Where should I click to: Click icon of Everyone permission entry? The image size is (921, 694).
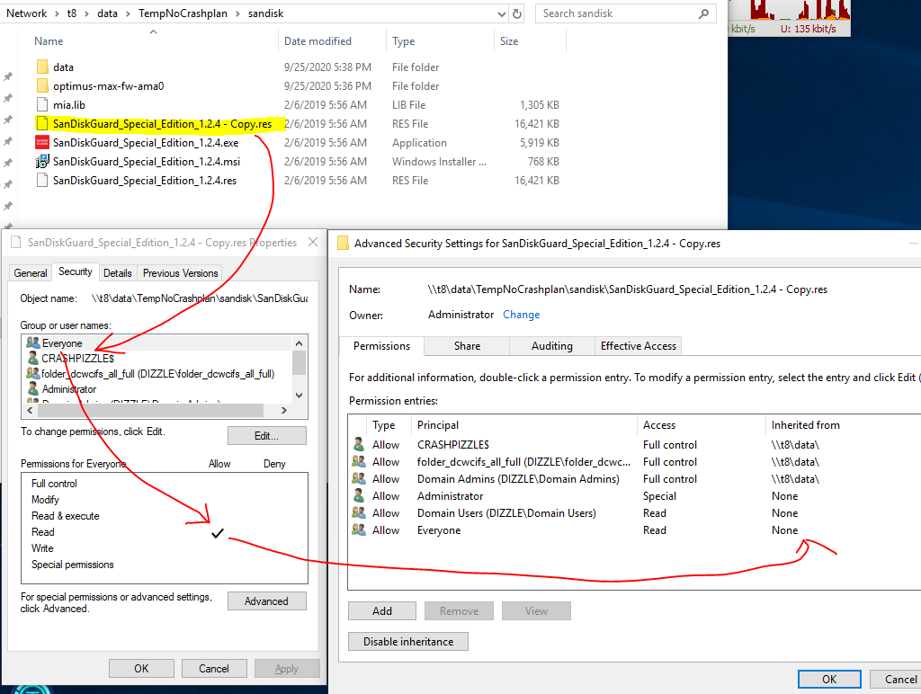[x=358, y=529]
